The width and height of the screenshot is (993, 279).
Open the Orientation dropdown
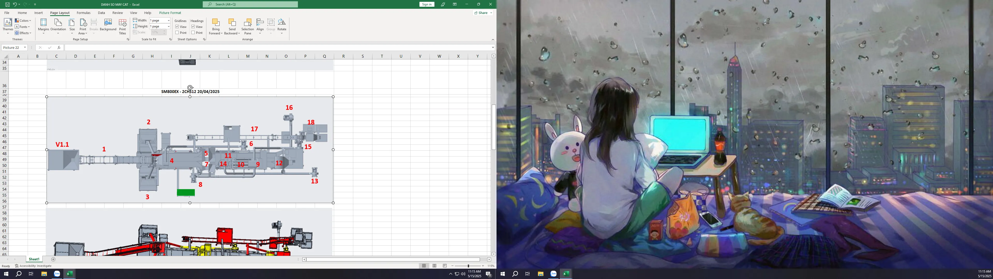[58, 26]
